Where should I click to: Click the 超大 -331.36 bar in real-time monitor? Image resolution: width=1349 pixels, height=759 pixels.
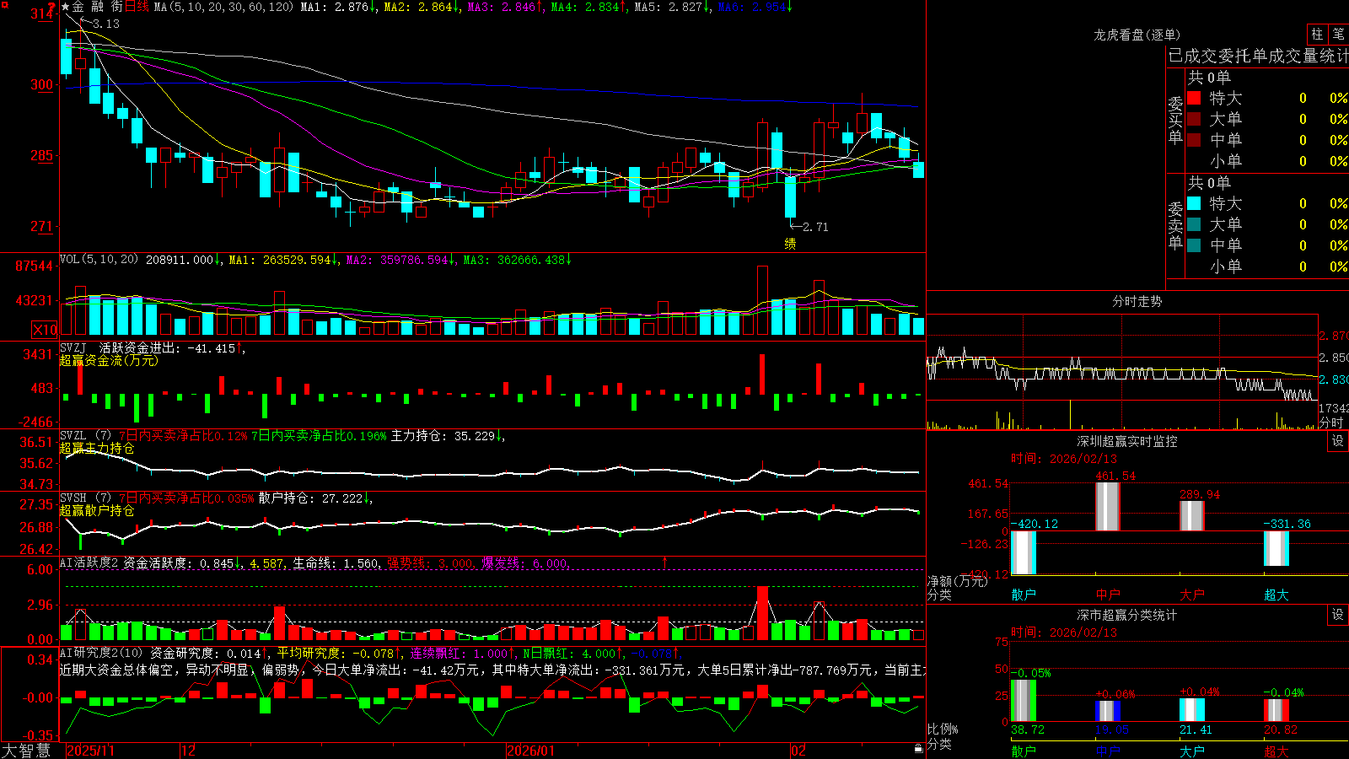(1276, 548)
